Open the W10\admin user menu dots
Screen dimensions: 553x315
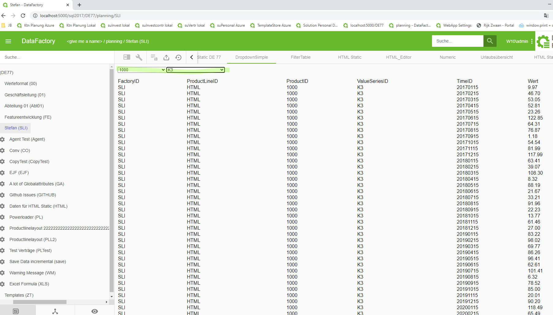point(532,41)
